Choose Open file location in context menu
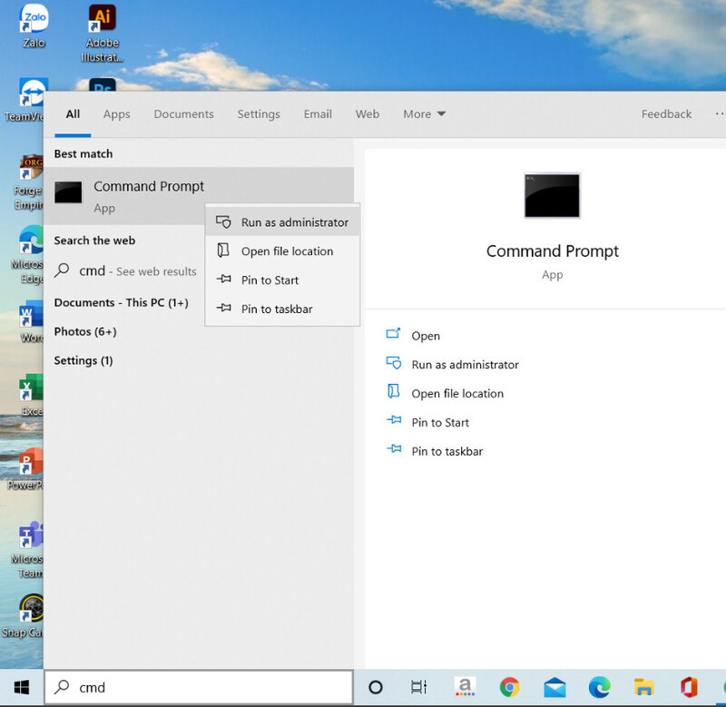The image size is (726, 707). [282, 251]
